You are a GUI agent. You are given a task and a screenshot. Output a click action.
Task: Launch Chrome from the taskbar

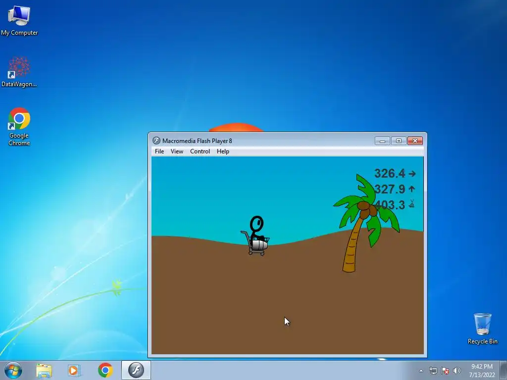[x=105, y=370]
